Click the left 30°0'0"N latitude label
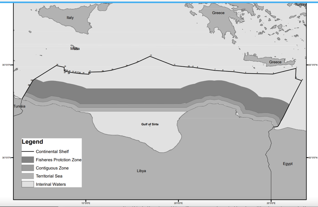318x207 pixels. pos(7,157)
